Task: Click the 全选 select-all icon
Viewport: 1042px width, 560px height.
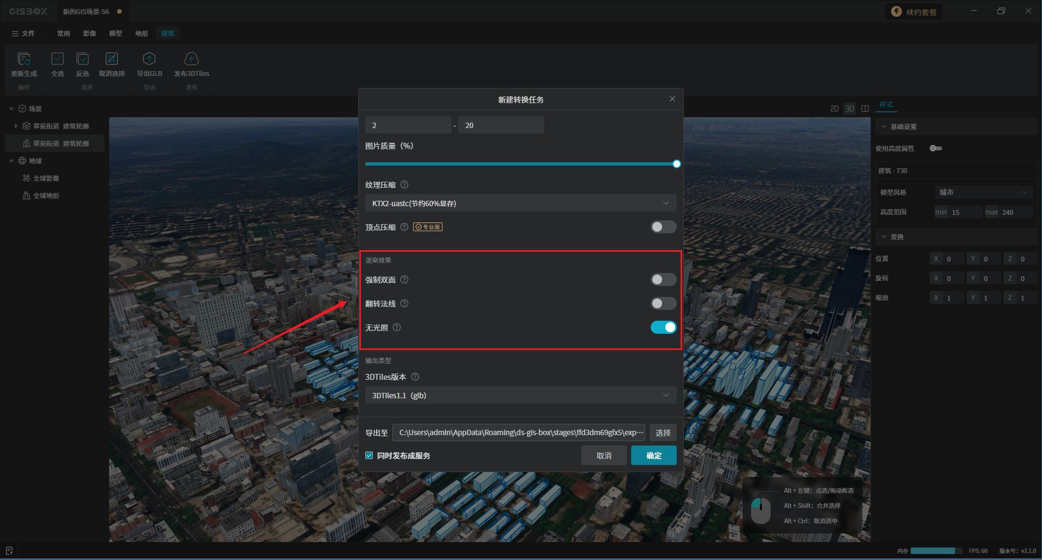Action: [58, 59]
